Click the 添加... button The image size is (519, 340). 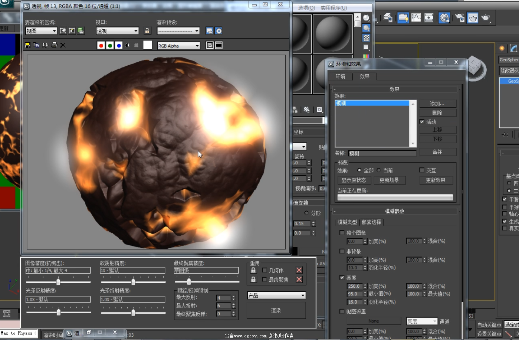point(437,104)
